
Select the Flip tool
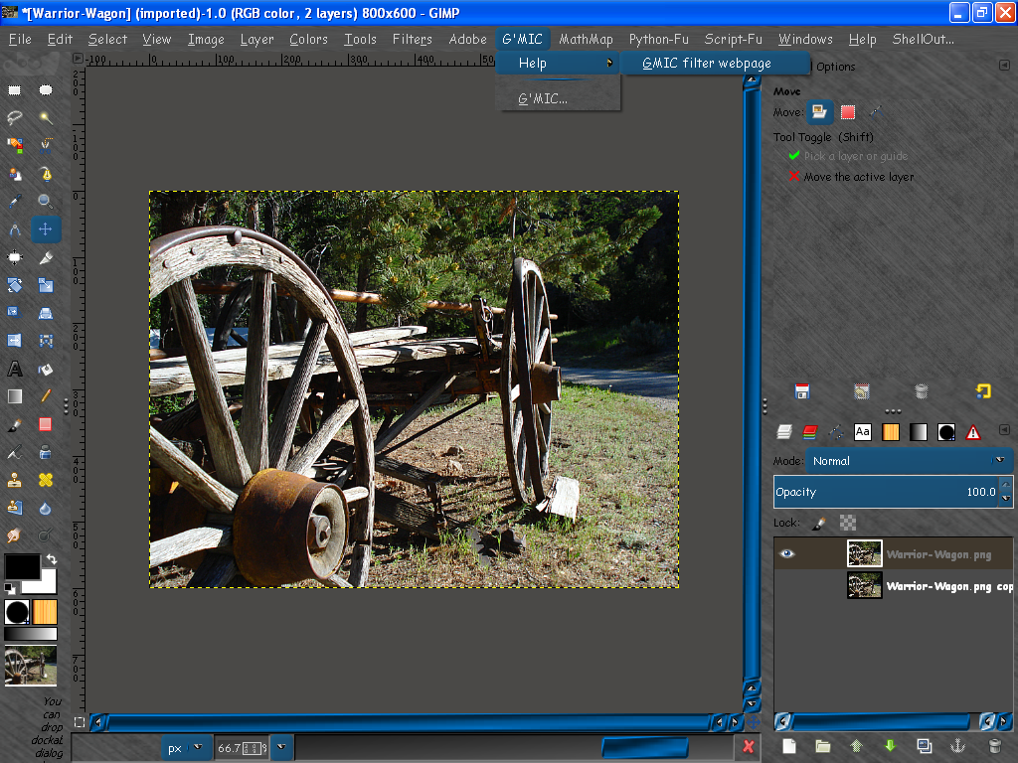pos(14,341)
